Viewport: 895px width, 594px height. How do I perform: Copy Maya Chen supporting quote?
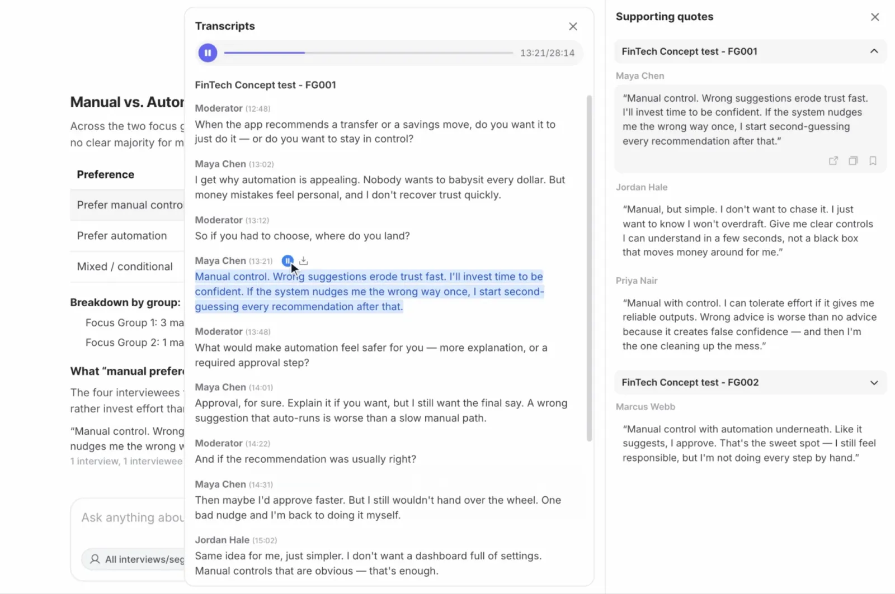pos(853,161)
